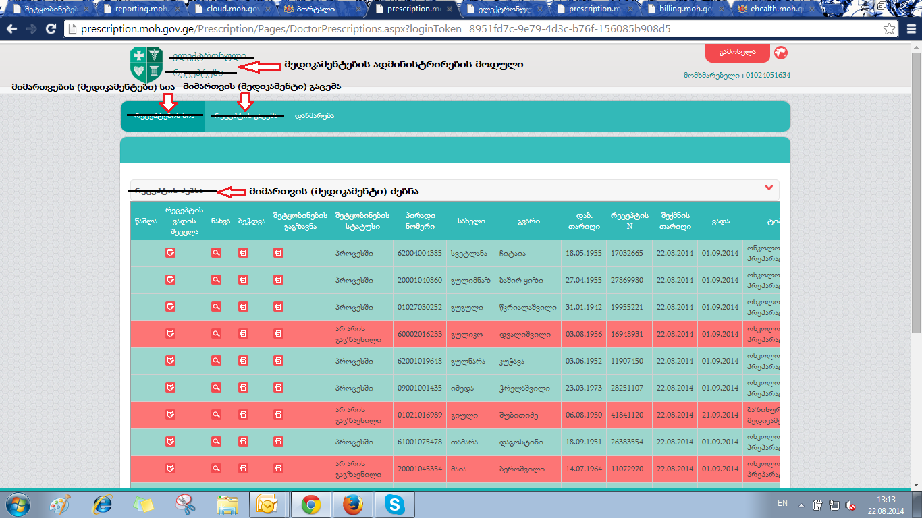This screenshot has width=922, height=518.
Task: Click the URL address bar
Action: (x=472, y=29)
